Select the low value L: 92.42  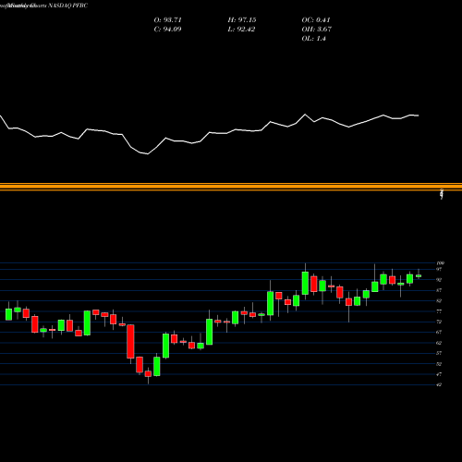click(241, 30)
